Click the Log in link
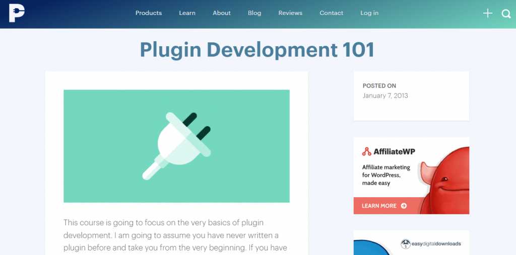Image resolution: width=516 pixels, height=255 pixels. coord(369,13)
